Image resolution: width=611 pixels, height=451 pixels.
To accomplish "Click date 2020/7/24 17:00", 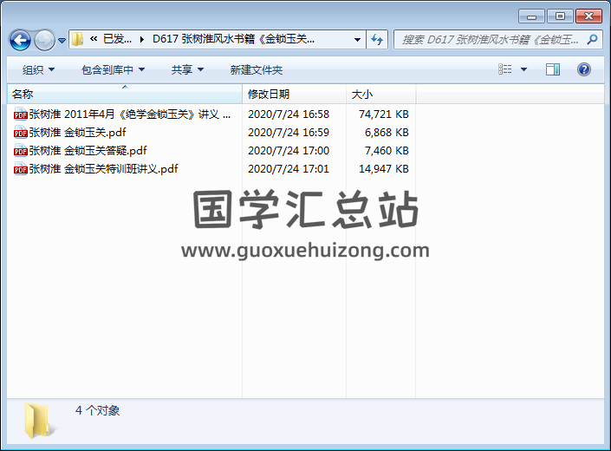I will [x=289, y=150].
